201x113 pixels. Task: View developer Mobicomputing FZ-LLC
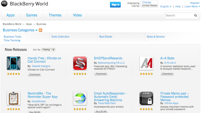click(111, 63)
